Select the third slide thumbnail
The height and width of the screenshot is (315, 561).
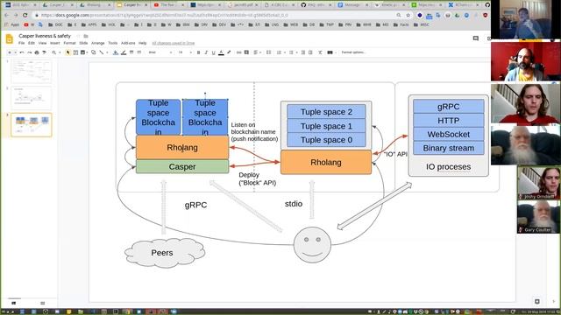click(32, 124)
